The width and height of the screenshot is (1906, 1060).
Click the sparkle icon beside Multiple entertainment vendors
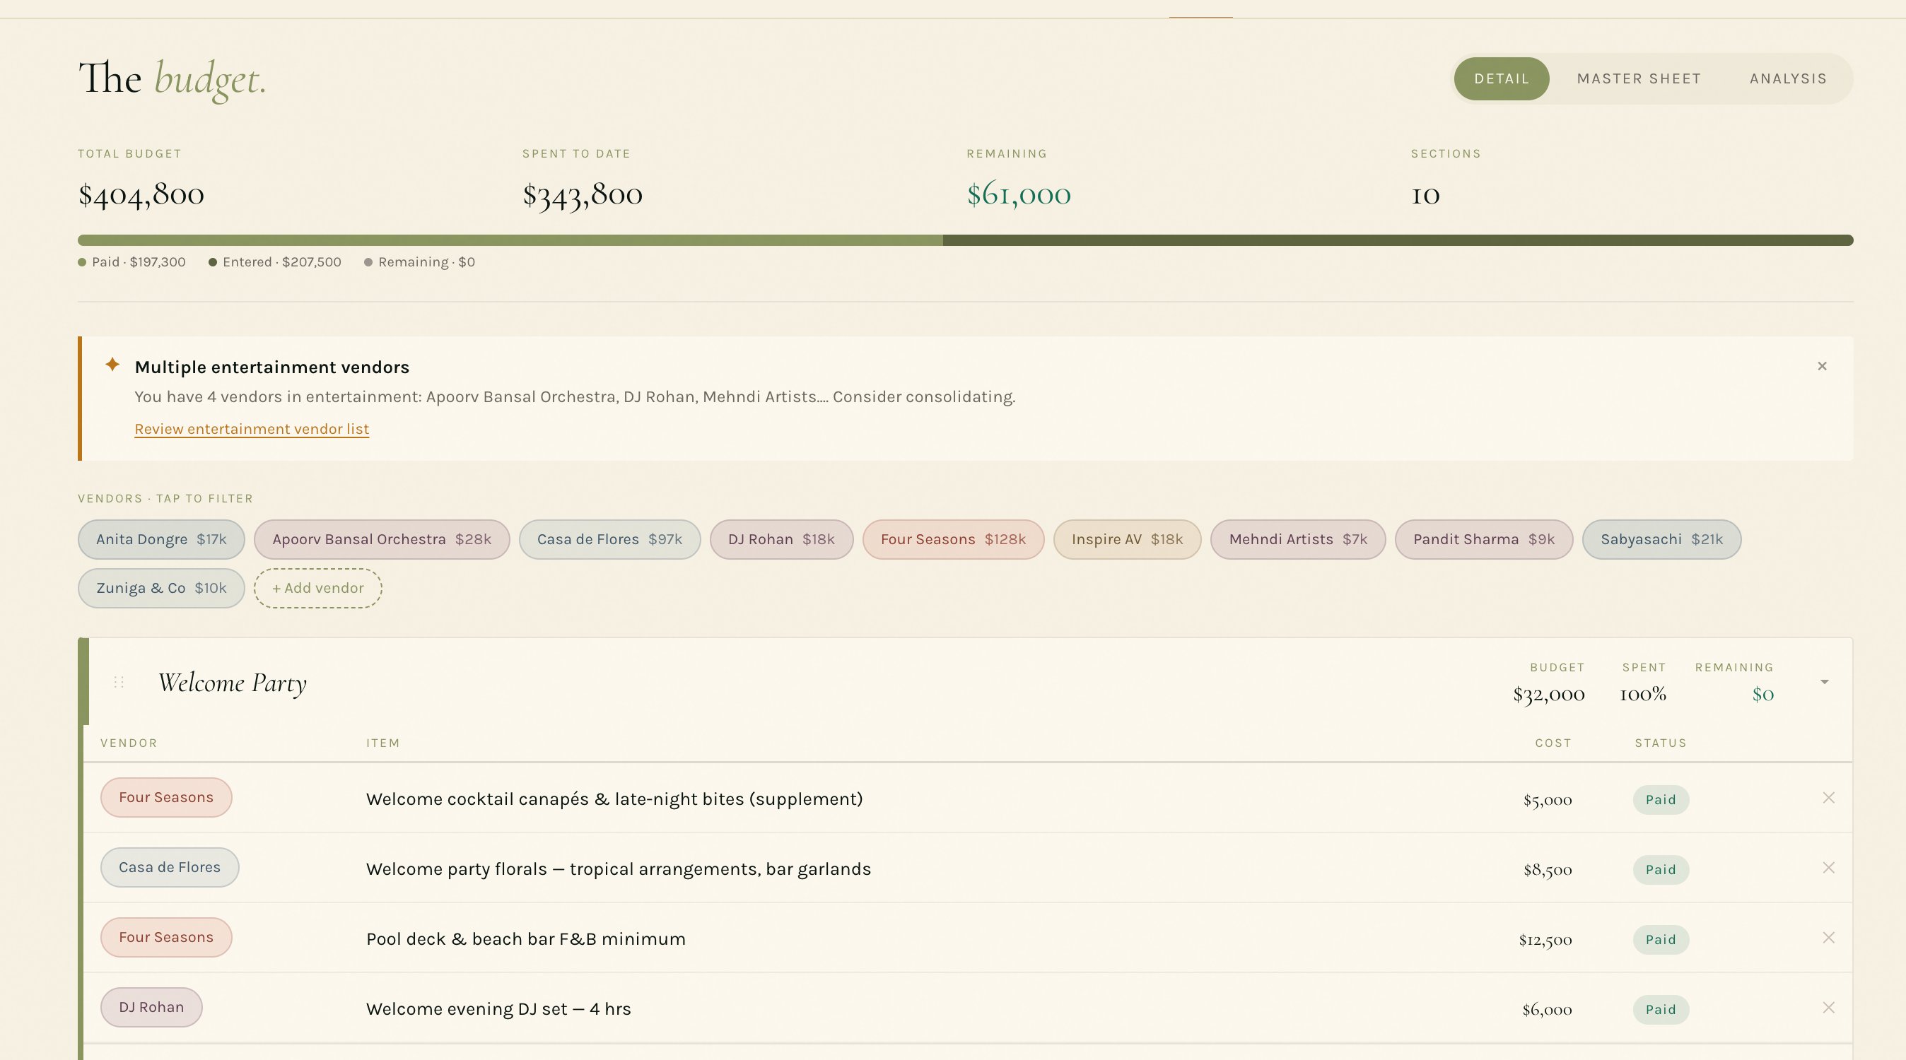pyautogui.click(x=112, y=364)
